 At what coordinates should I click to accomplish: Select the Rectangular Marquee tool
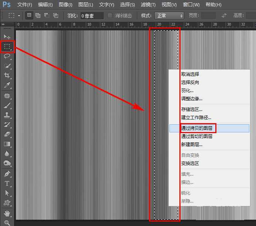7,47
